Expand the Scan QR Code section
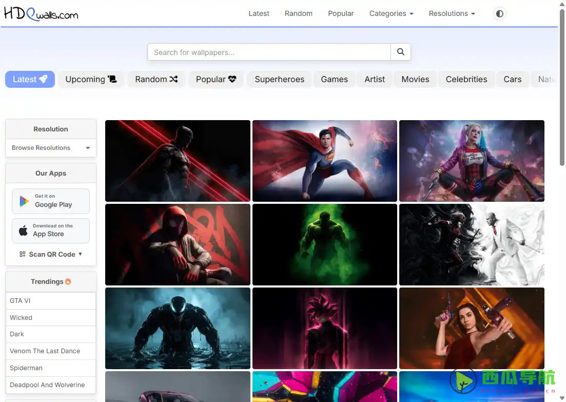566x402 pixels. 51,254
